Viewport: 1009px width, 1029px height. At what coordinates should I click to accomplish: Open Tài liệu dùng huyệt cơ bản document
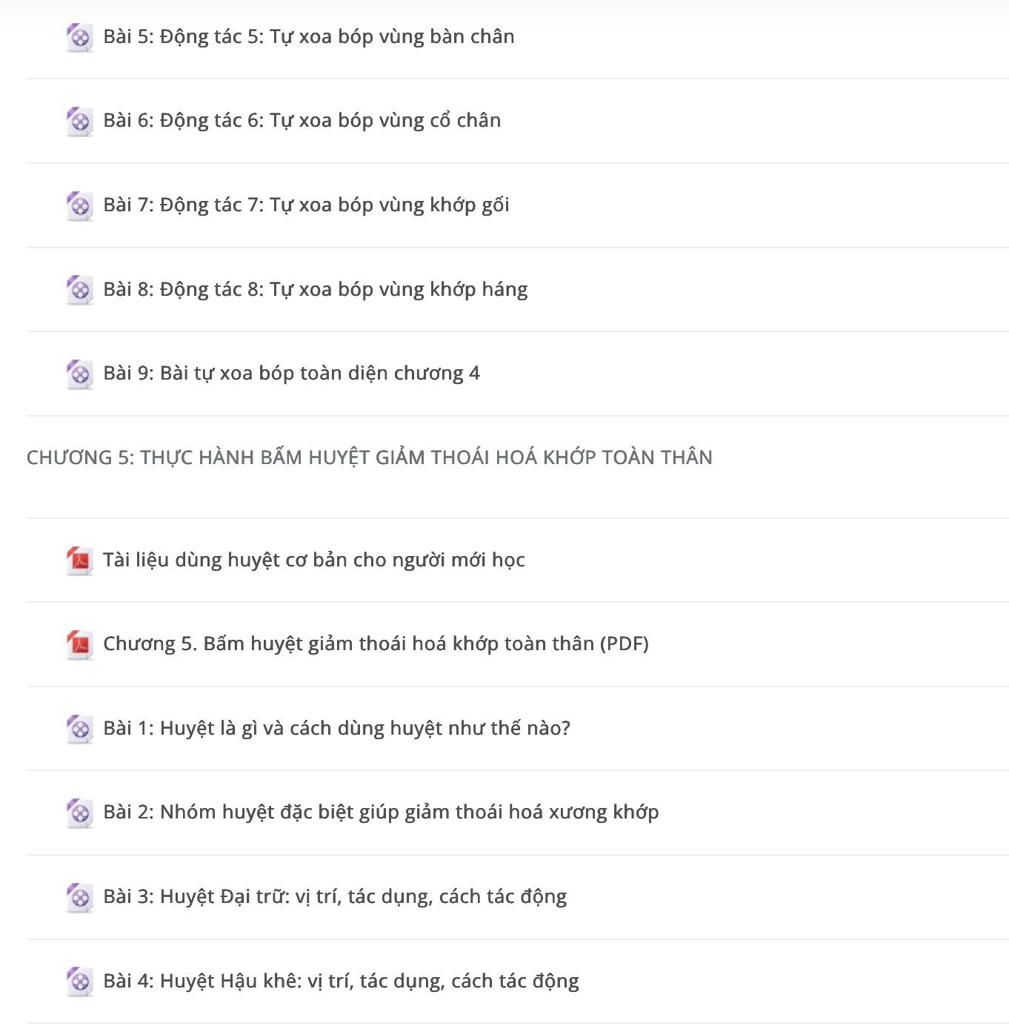(x=314, y=560)
